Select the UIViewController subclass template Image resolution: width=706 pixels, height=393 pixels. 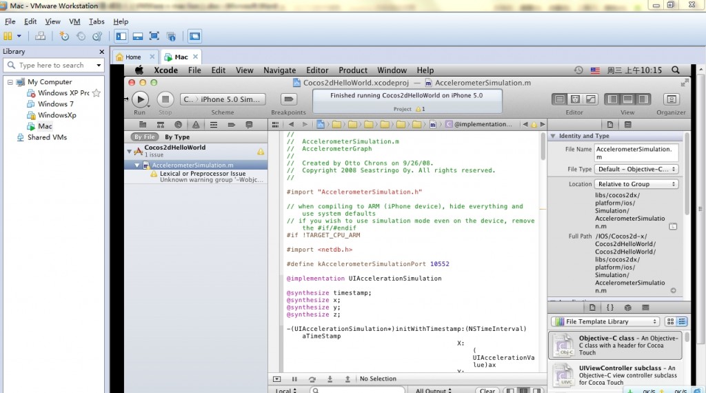615,375
